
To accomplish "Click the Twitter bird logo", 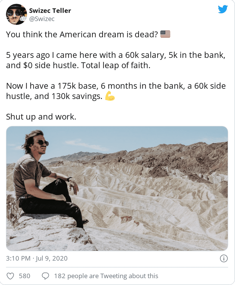I will (x=223, y=9).
